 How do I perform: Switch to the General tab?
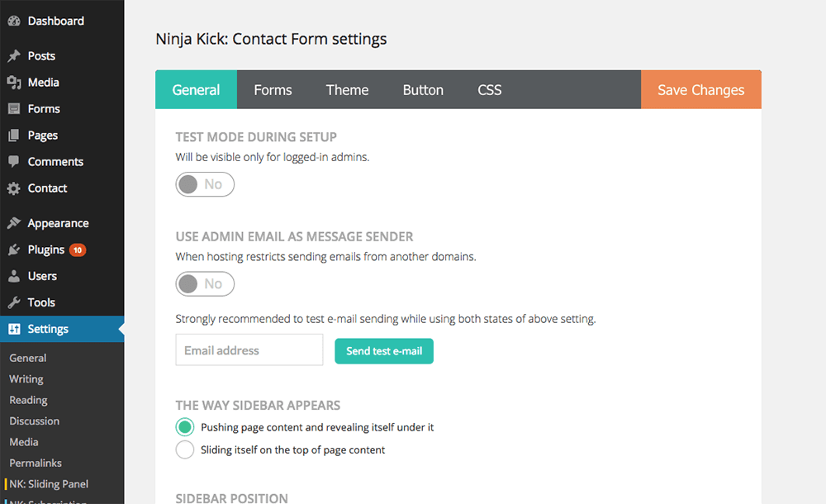tap(196, 89)
